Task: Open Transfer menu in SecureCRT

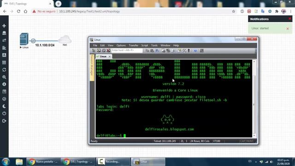Action: click(134, 45)
